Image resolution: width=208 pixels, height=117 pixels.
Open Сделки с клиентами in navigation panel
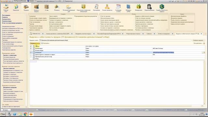point(10,55)
